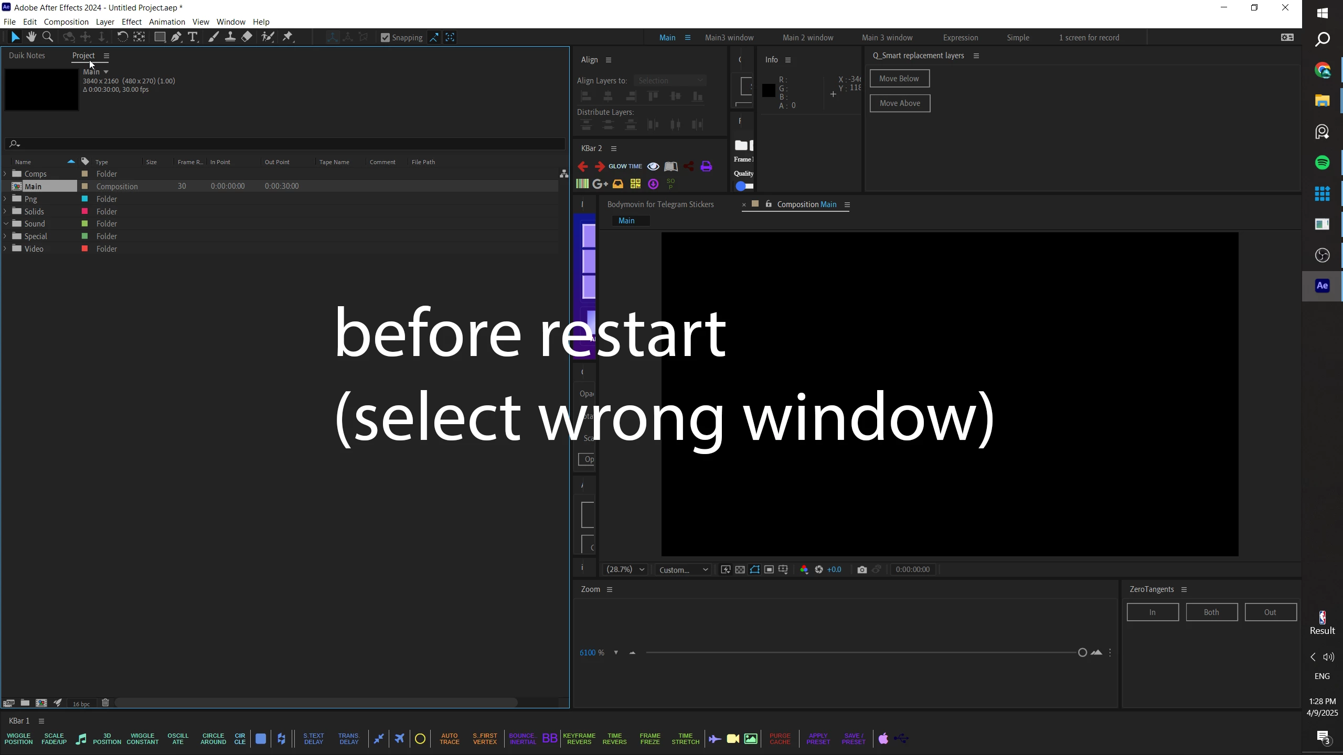This screenshot has width=1343, height=755.
Task: Select the Rectangle shape tool
Action: pyautogui.click(x=159, y=37)
